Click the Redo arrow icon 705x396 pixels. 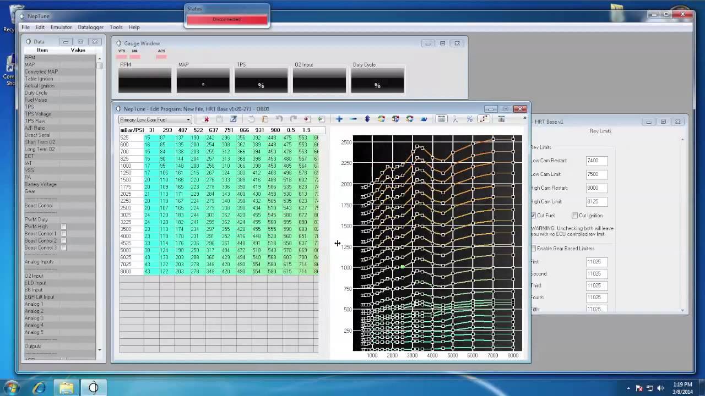pyautogui.click(x=293, y=119)
